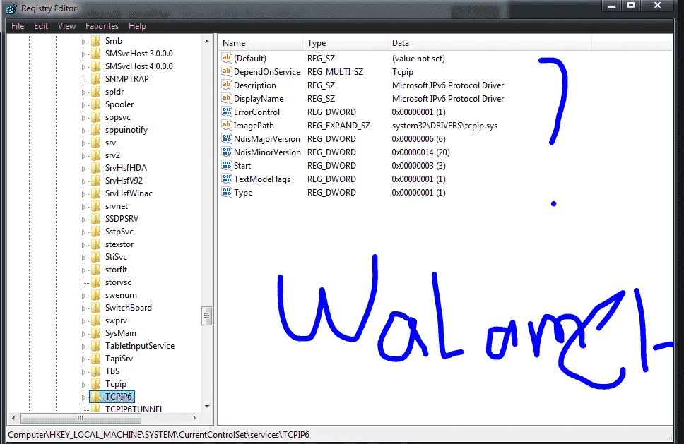Expand the srv2 key
This screenshot has height=444, width=684.
click(83, 156)
